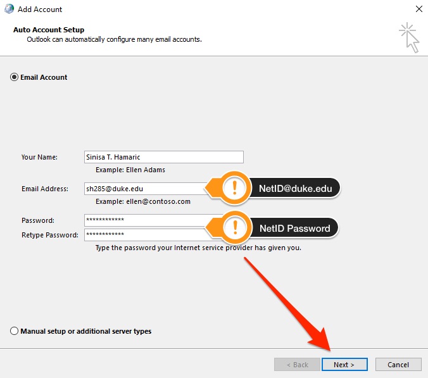Image resolution: width=428 pixels, height=378 pixels.
Task: Click the 'Retype Password:' label
Action: click(49, 235)
